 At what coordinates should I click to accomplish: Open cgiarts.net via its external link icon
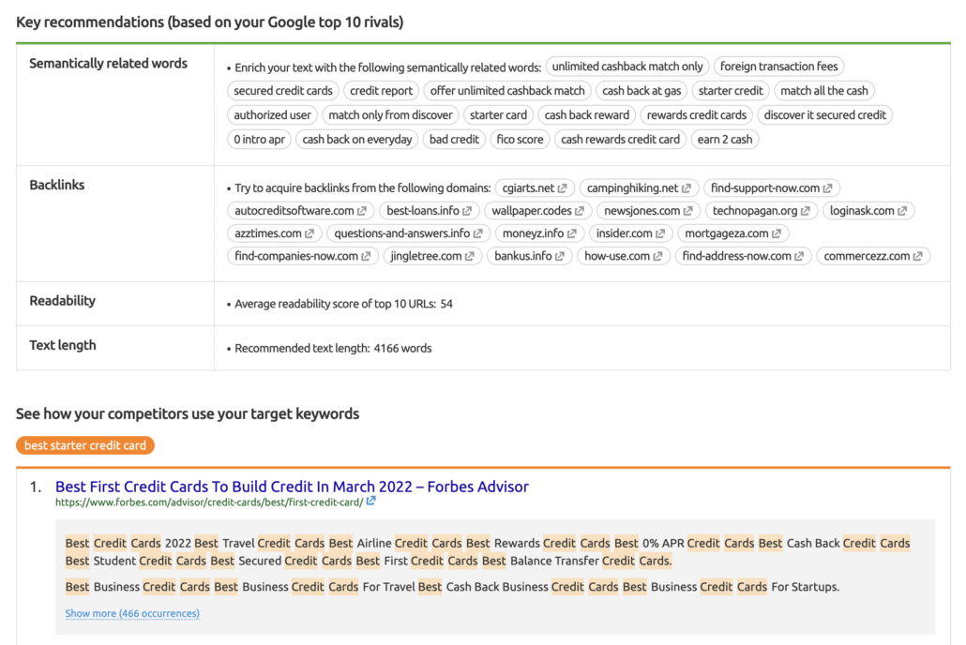[561, 187]
